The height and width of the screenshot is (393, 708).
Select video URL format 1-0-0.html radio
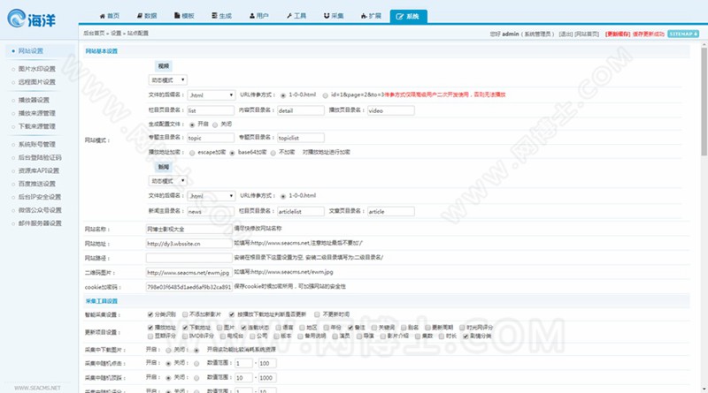click(x=283, y=95)
